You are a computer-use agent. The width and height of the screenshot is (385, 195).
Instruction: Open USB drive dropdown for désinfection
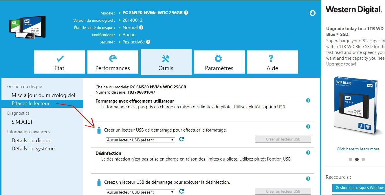click(140, 192)
